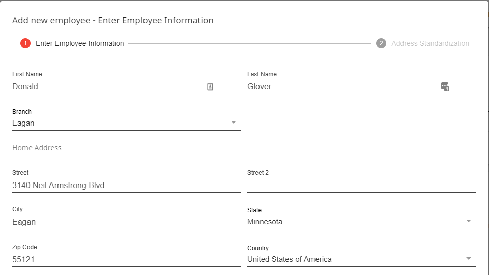Screen dimensions: 489x275
Task: Click the Home Address section heading
Action: click(x=37, y=148)
